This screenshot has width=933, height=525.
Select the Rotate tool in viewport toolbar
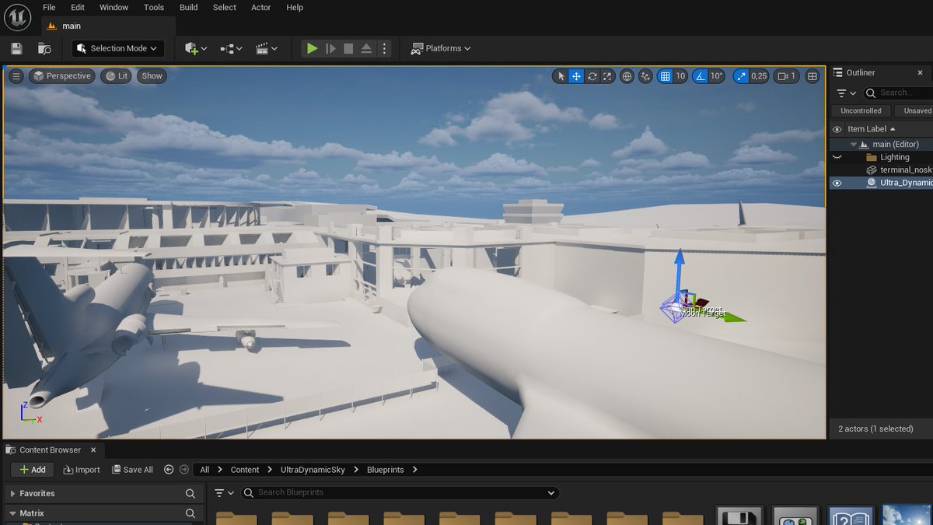(592, 76)
